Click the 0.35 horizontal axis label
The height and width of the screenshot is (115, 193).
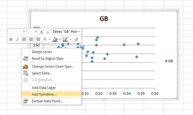(x=141, y=93)
